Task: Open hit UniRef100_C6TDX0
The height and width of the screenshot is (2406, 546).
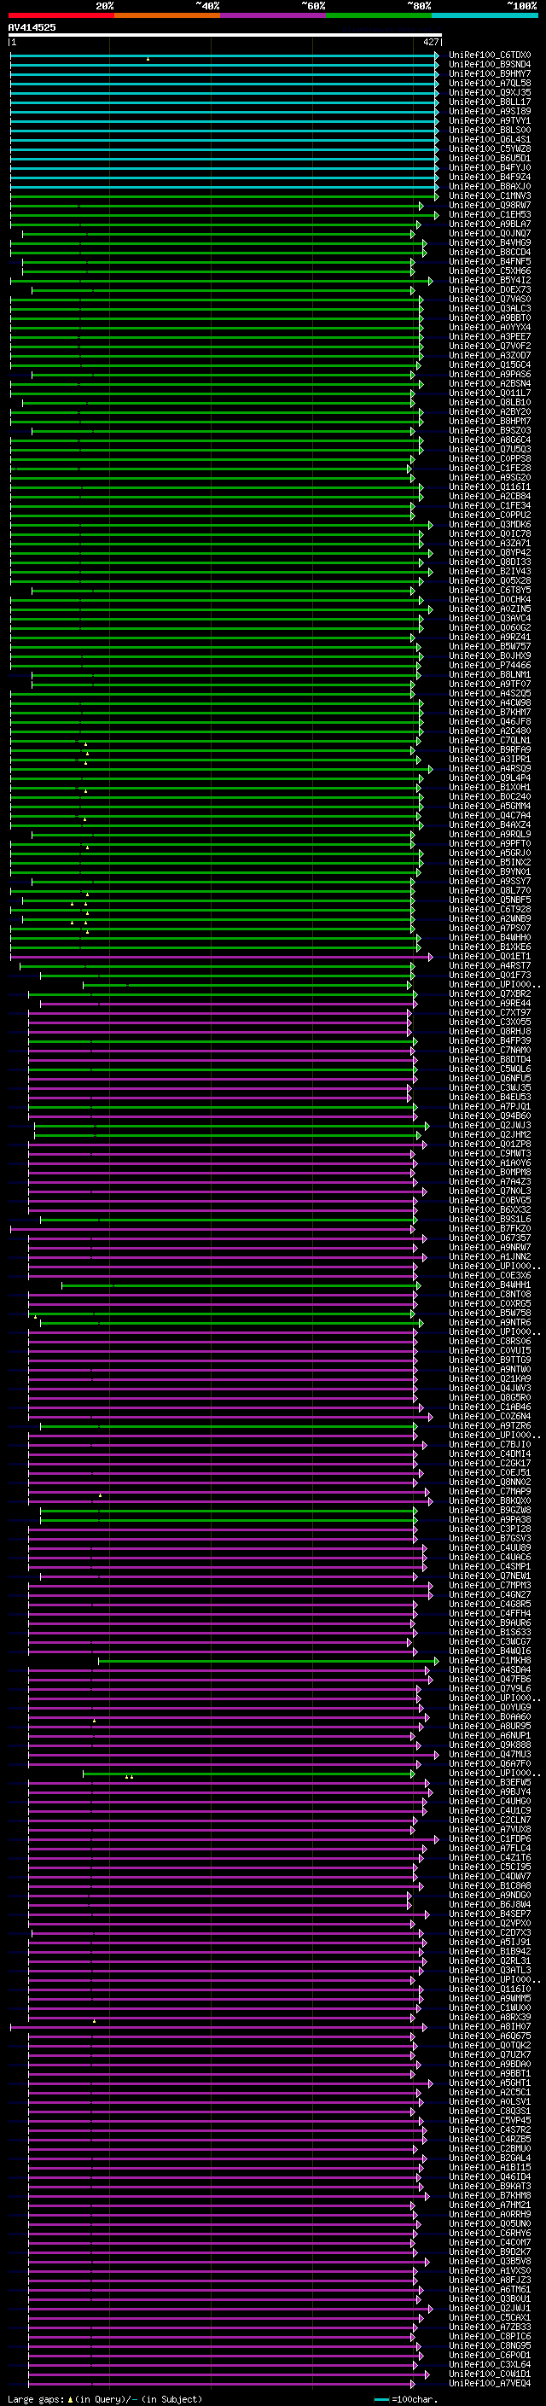Action: (490, 55)
